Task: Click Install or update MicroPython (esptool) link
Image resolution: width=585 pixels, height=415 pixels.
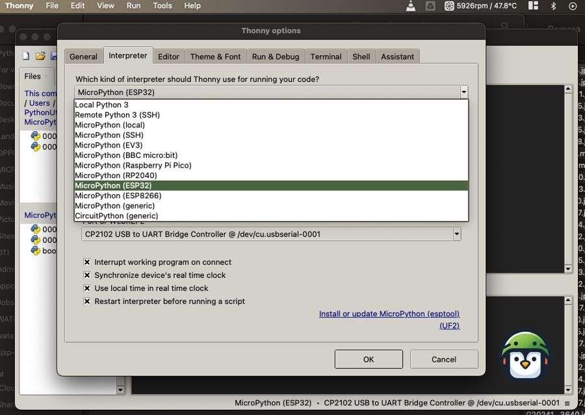Action: click(389, 314)
